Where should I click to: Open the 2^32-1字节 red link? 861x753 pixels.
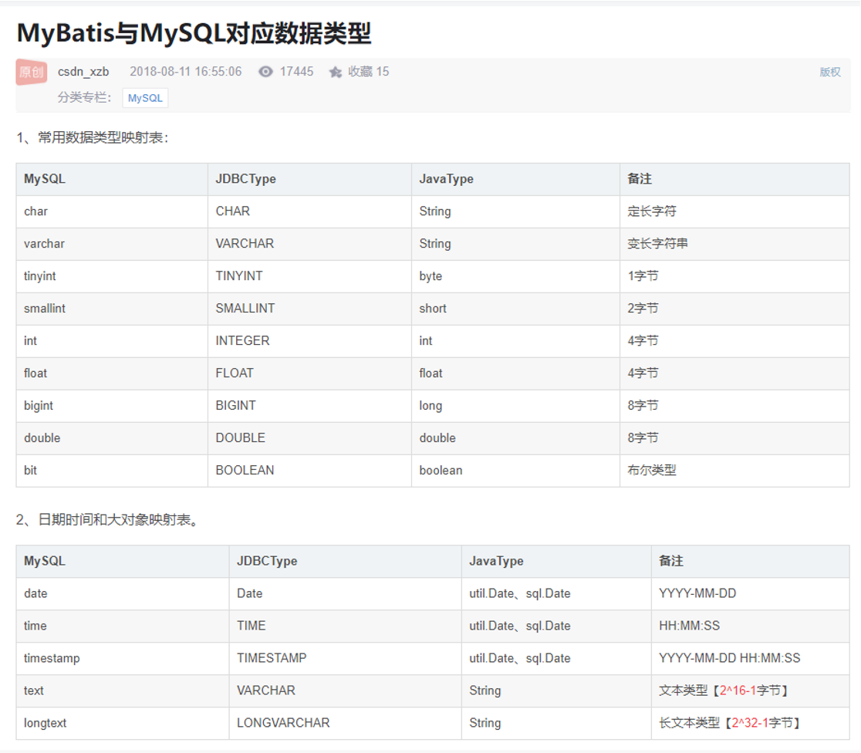(x=761, y=723)
